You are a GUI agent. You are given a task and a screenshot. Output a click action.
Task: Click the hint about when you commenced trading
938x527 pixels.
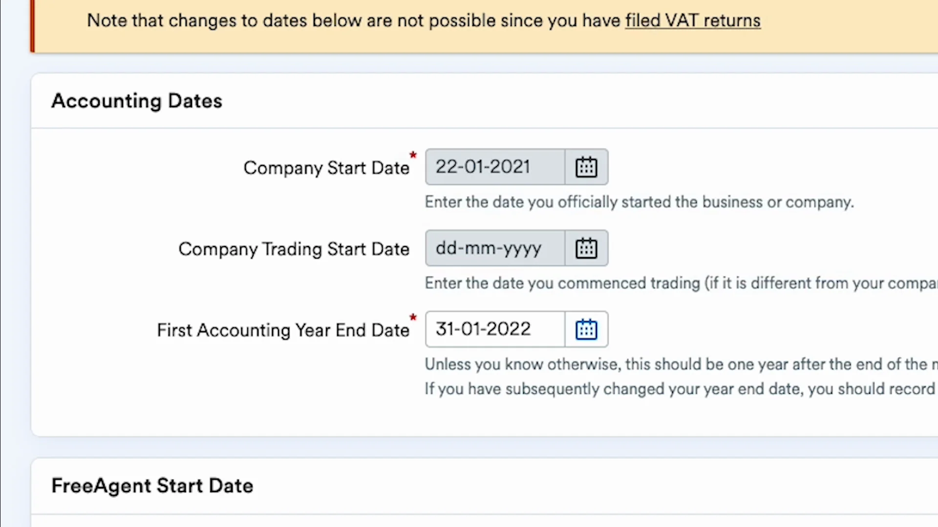pyautogui.click(x=679, y=283)
